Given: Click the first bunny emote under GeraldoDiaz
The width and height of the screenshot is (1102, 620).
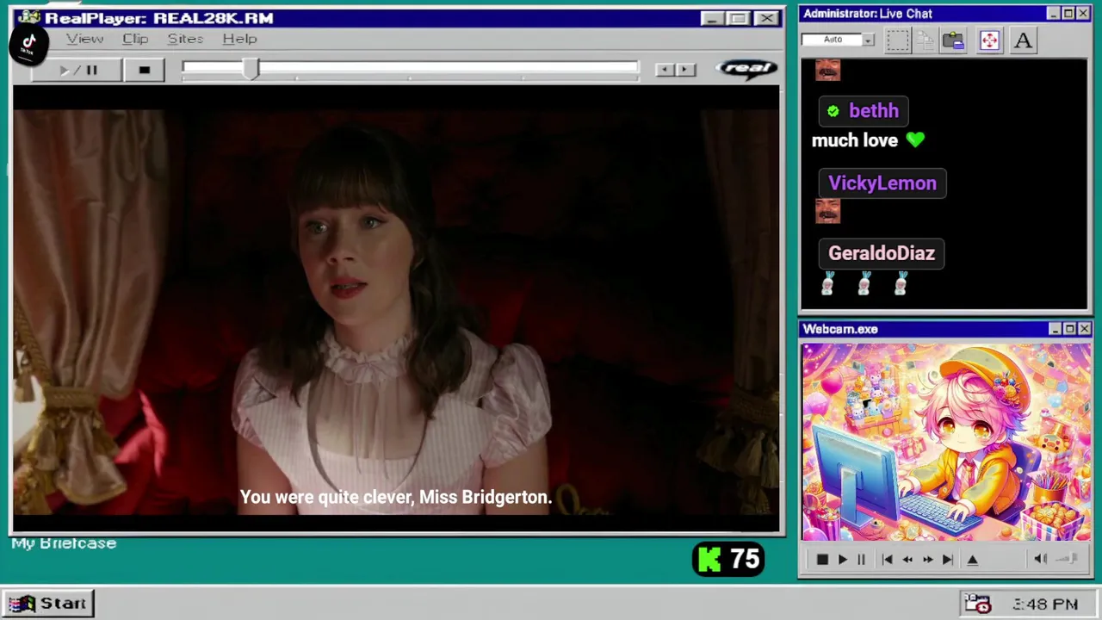Looking at the screenshot, I should coord(827,283).
